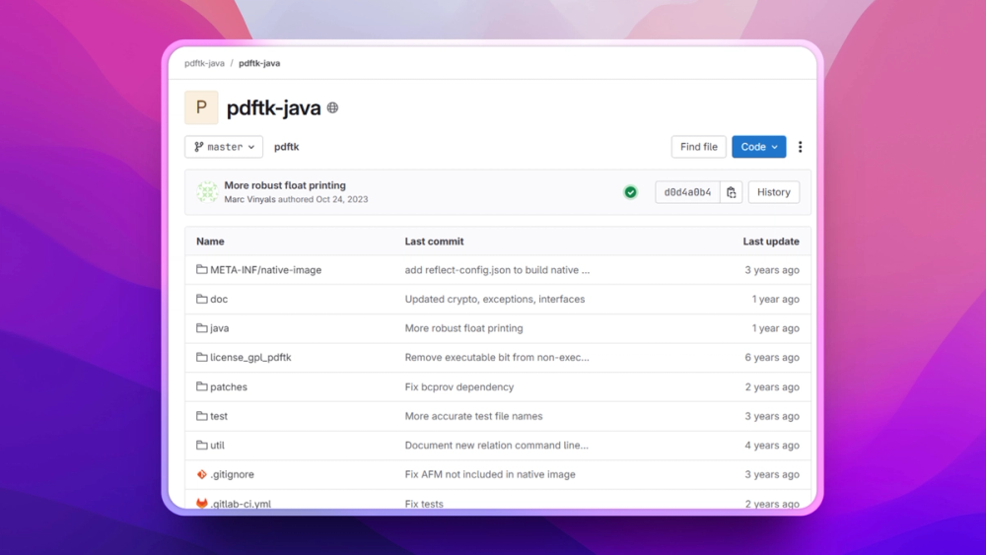Click the project avatar letter P
Screen dimensions: 986x555
pos(201,107)
